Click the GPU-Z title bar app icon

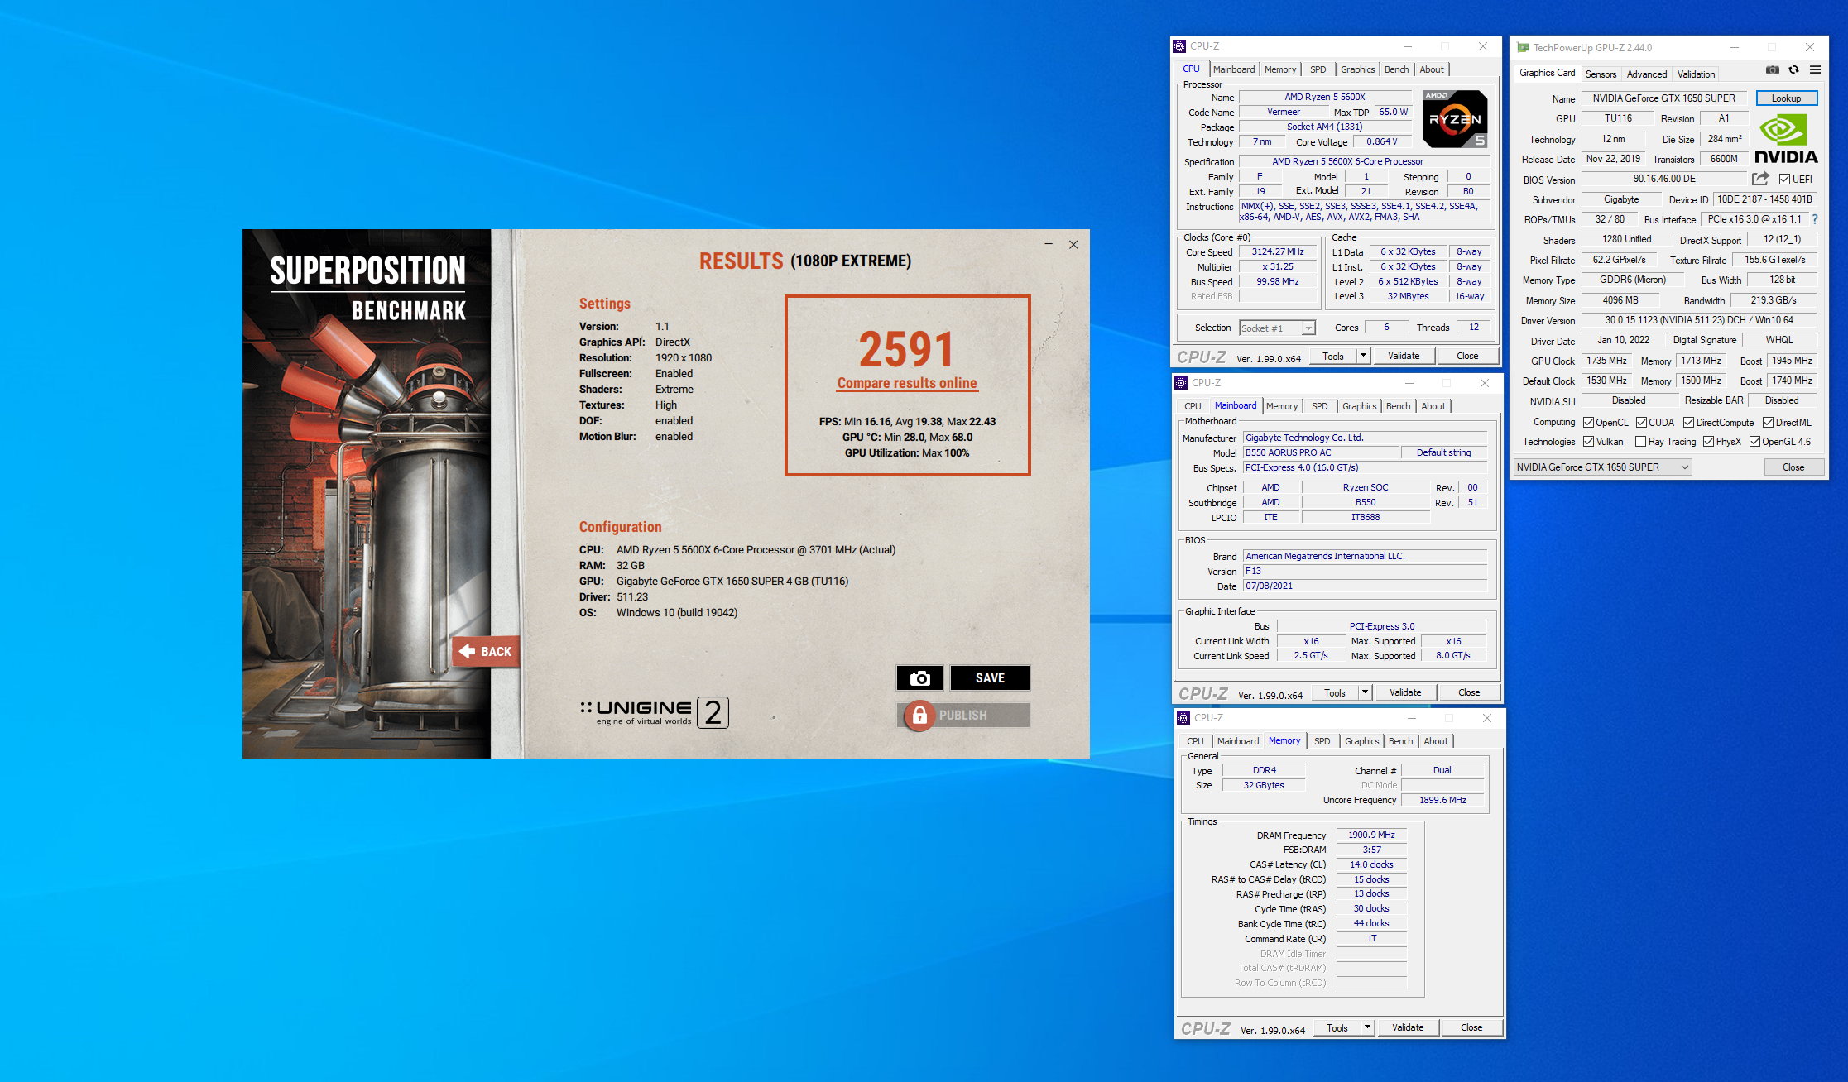click(1523, 48)
